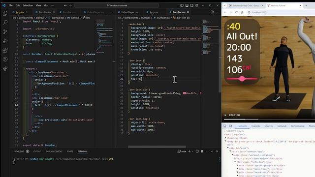Open the File menu

click(11, 5)
